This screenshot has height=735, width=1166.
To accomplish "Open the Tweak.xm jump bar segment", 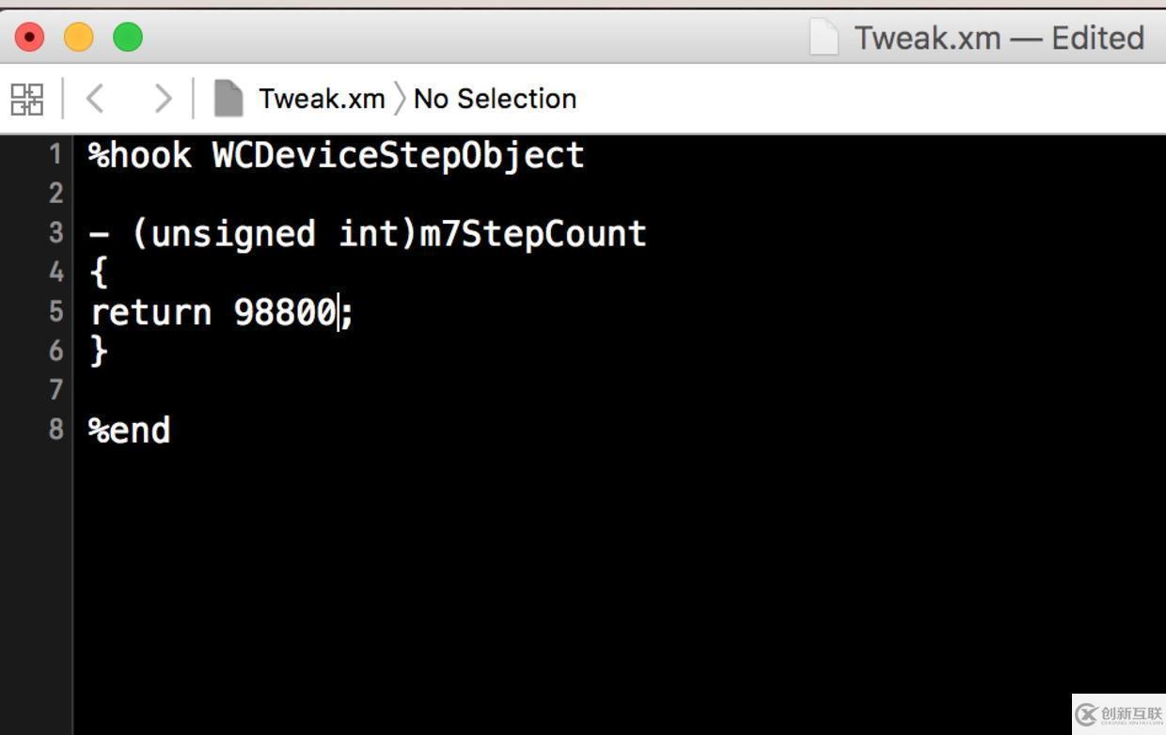I will (322, 99).
